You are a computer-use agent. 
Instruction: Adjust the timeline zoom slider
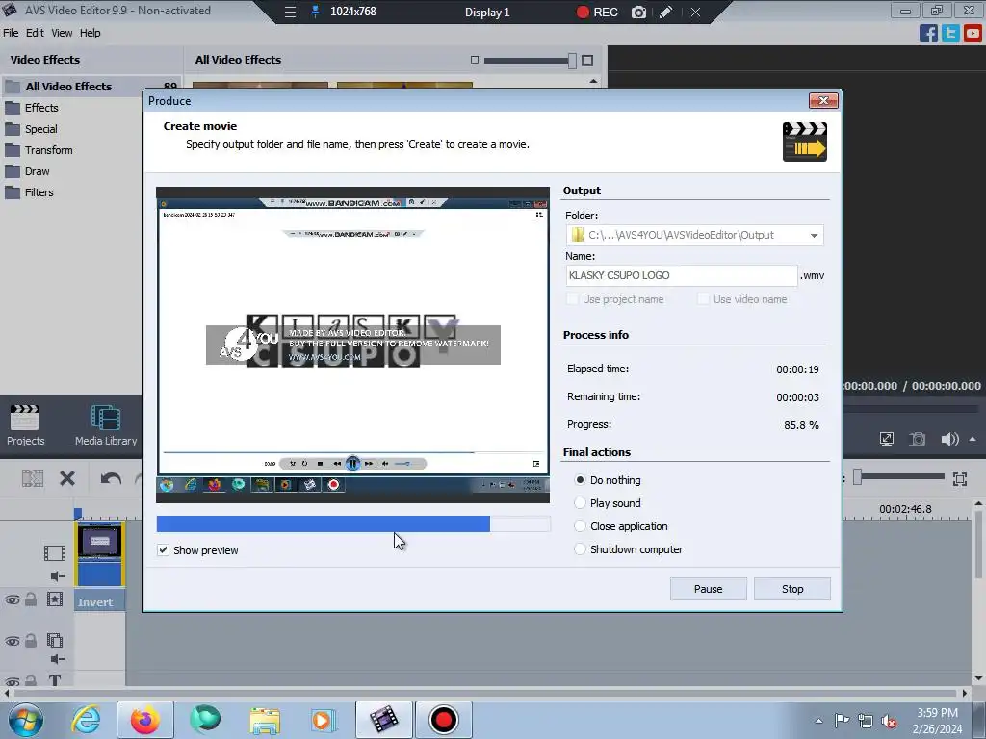[x=857, y=478]
